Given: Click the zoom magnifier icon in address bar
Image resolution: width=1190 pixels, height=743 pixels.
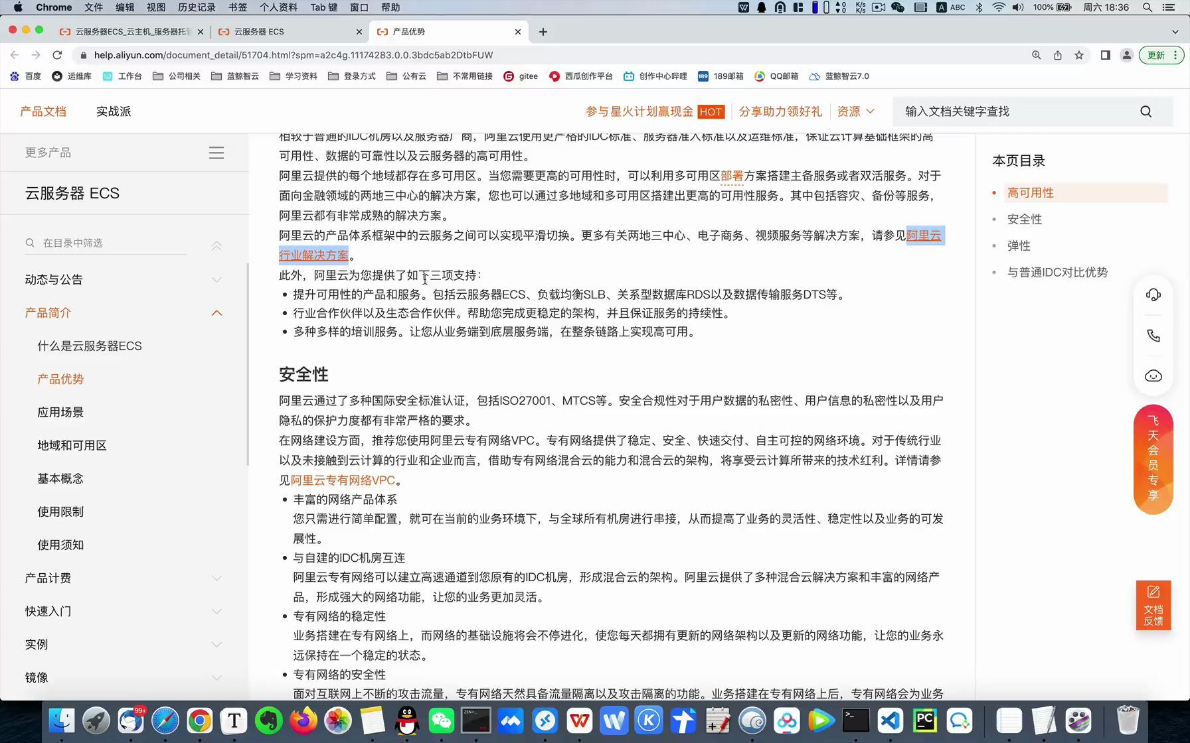Looking at the screenshot, I should click(x=1037, y=55).
